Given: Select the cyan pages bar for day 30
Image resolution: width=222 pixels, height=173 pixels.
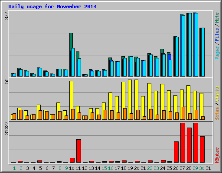Looking at the screenshot, I should [x=203, y=52].
